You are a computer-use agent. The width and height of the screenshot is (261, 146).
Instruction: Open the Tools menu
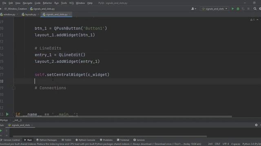pos(64,3)
